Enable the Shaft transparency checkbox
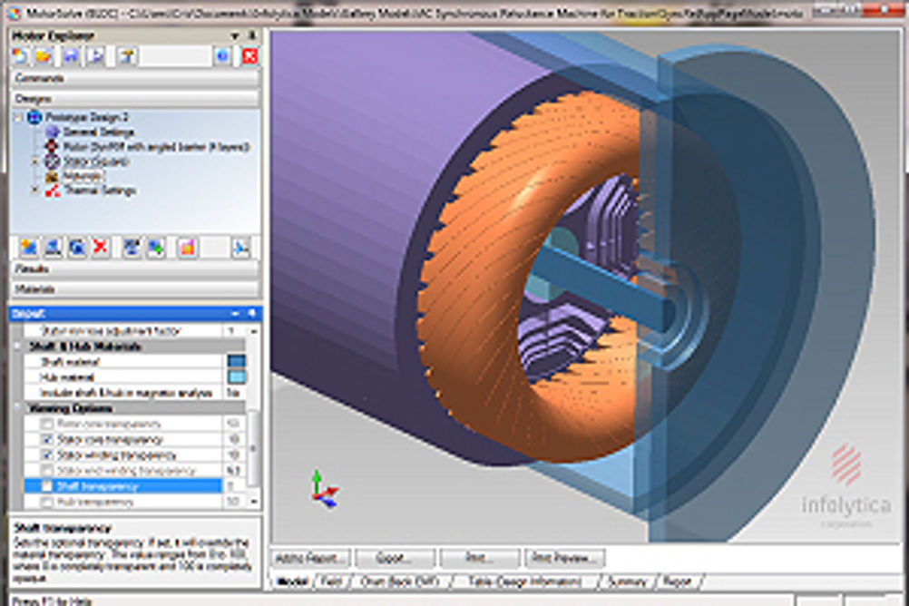Viewport: 909px width, 606px height. [x=47, y=486]
